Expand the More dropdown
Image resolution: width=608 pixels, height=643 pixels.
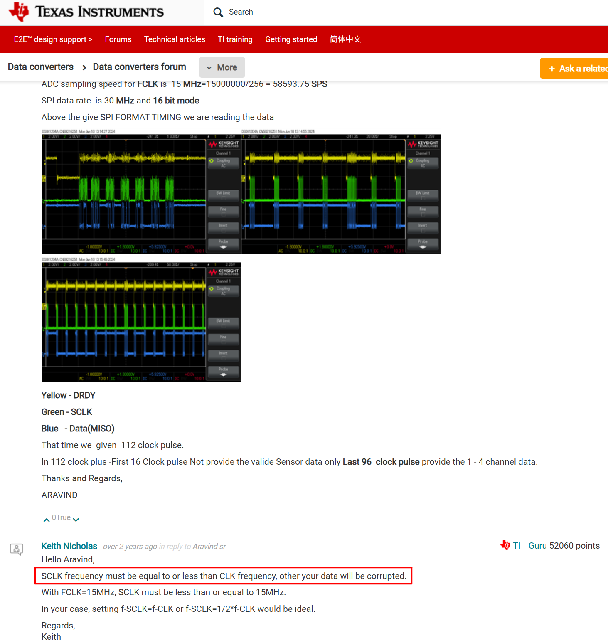222,67
